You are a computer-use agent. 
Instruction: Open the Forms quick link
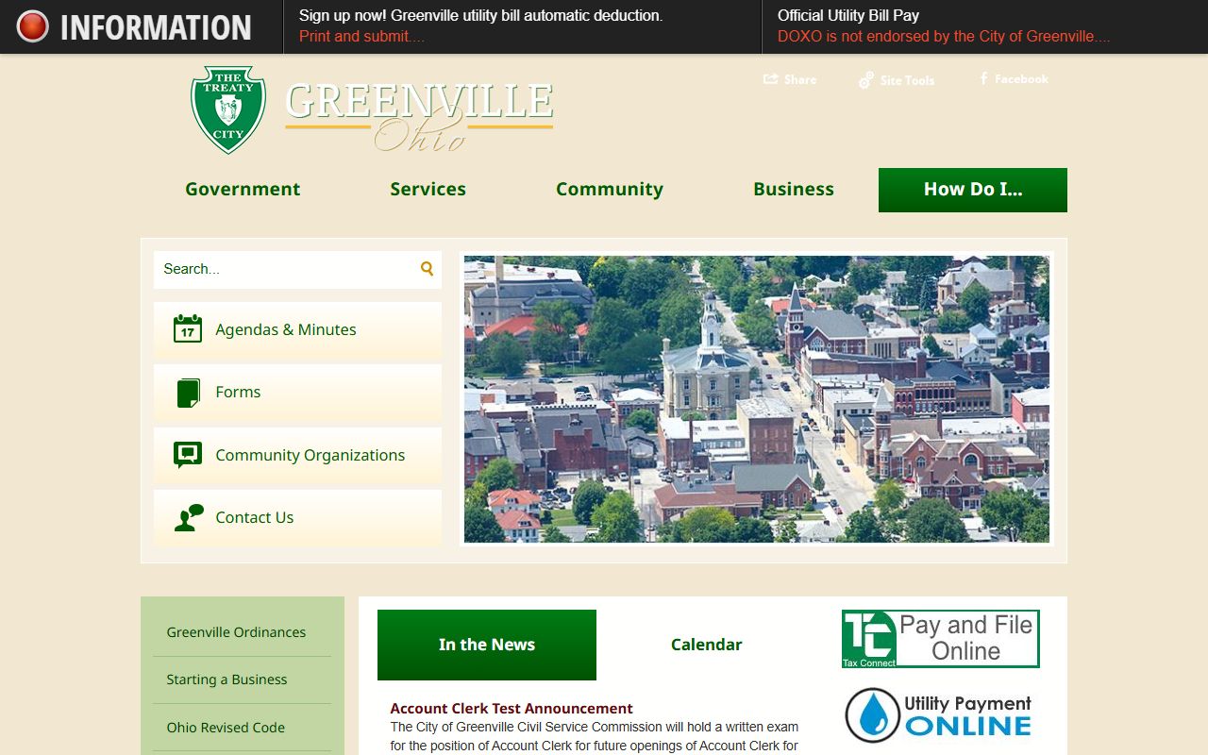(297, 393)
